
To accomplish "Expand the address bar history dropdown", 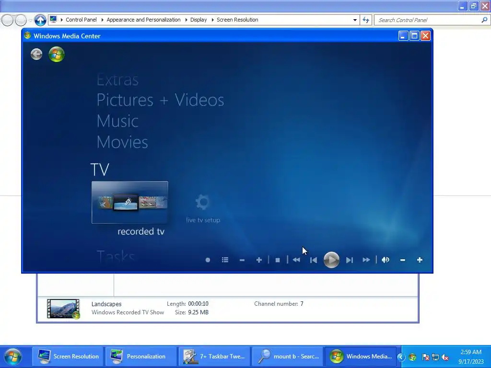I will pos(355,20).
